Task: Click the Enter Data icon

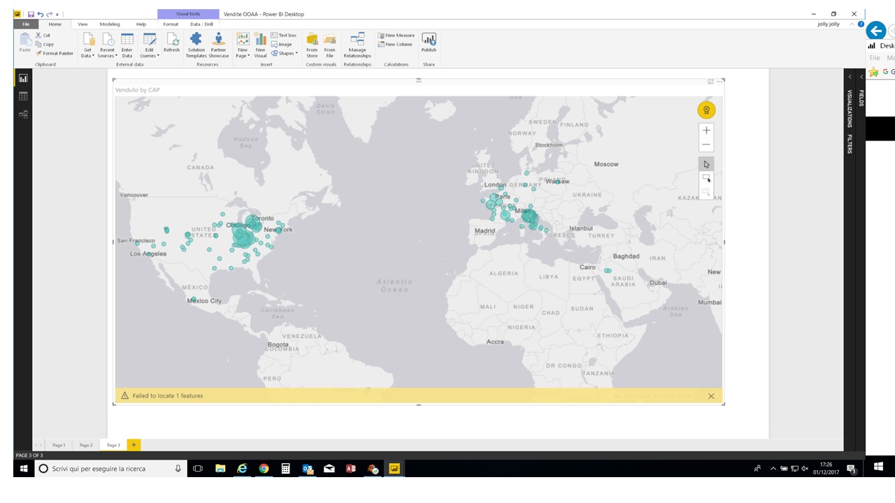Action: tap(127, 45)
